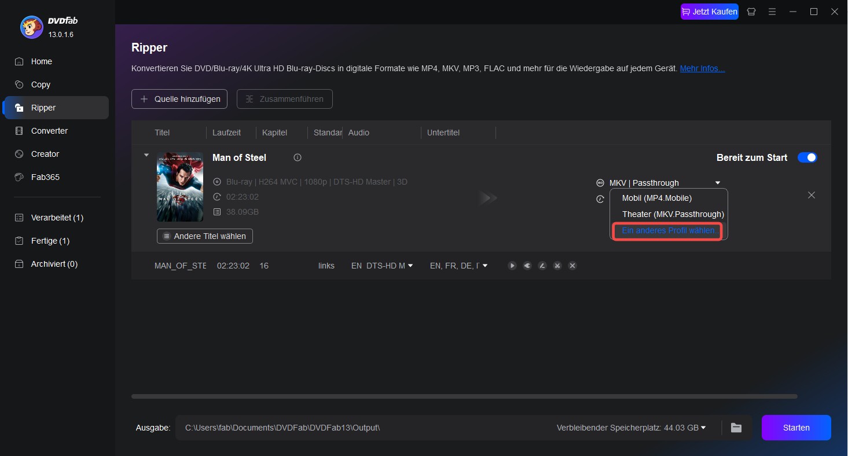Click the output path field
The height and width of the screenshot is (456, 848).
(365, 428)
